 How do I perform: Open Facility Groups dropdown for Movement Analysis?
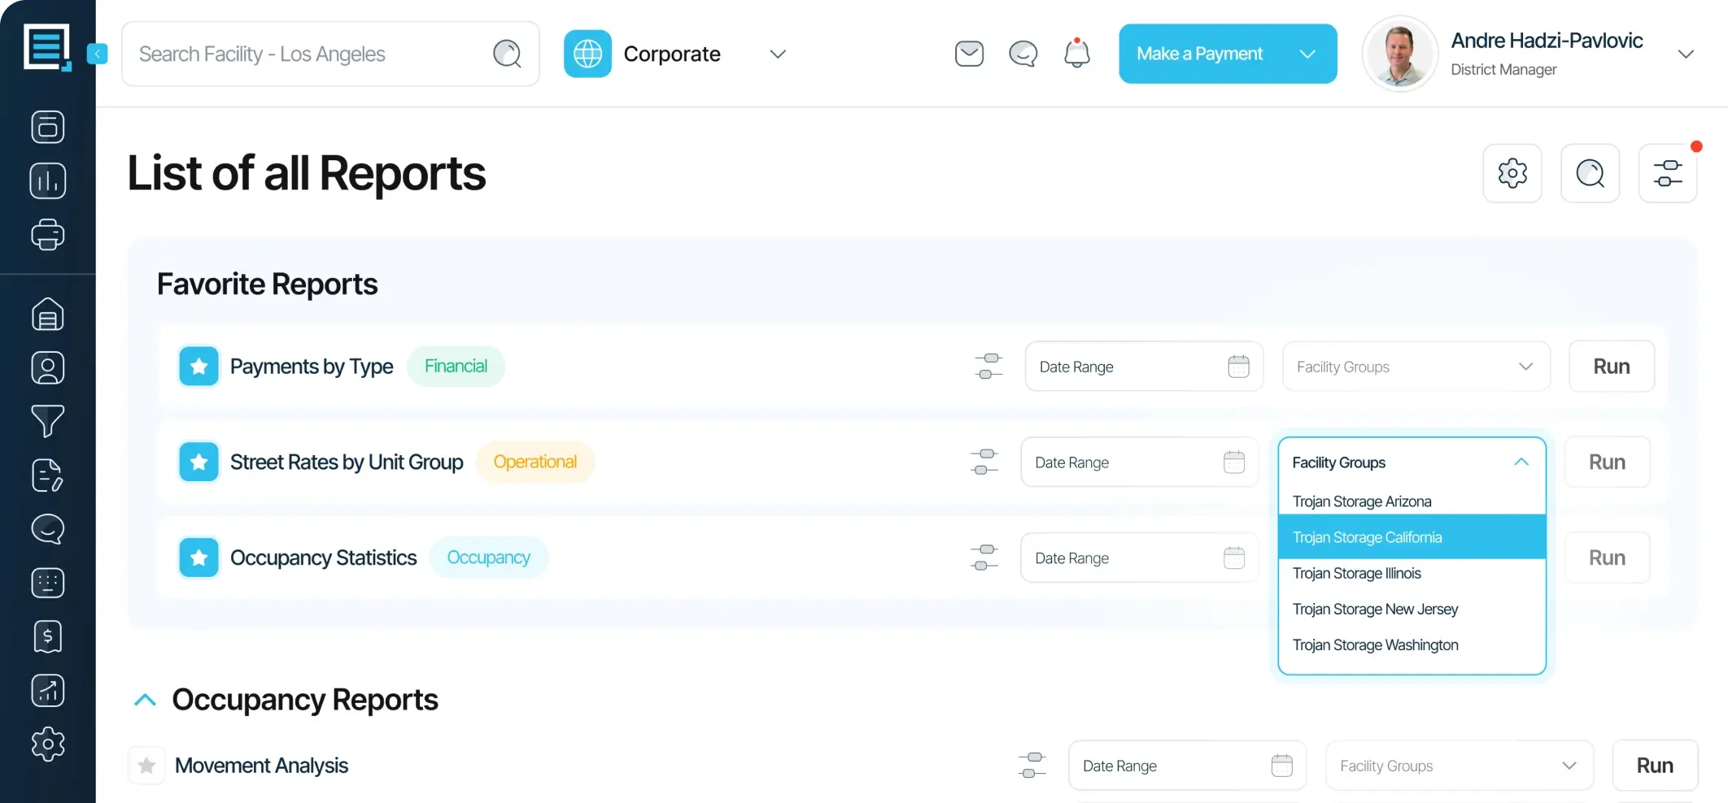1460,766
